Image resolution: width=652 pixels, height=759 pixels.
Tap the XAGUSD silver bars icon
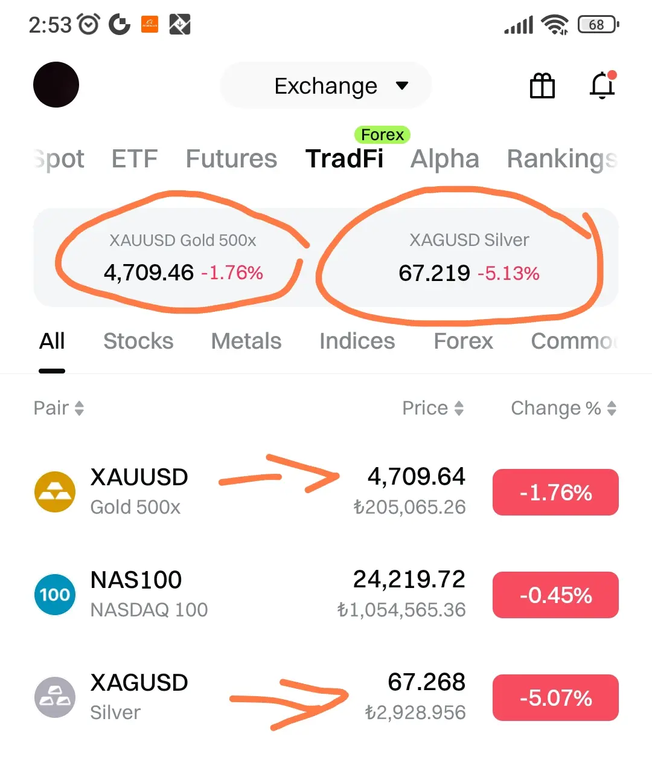[55, 697]
